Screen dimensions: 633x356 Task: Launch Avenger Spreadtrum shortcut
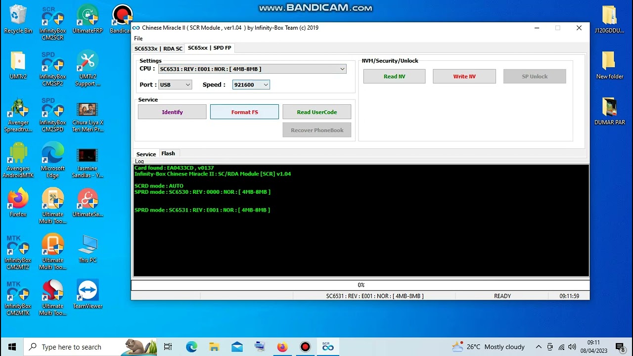click(18, 115)
